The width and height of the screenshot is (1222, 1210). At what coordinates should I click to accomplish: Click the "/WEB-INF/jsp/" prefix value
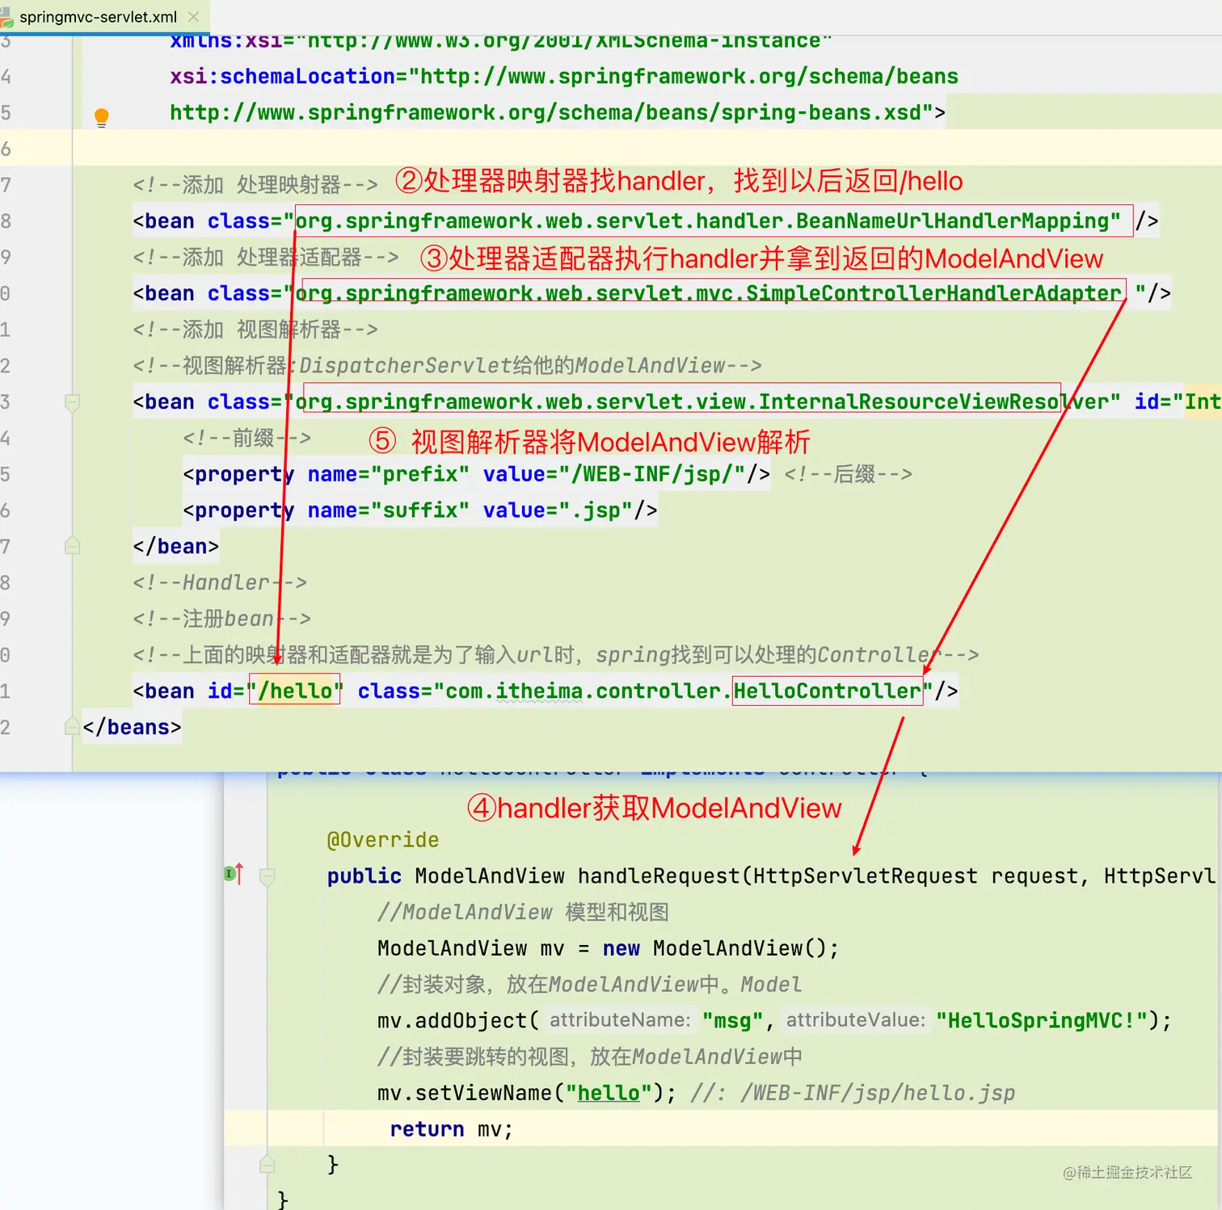pos(658,474)
